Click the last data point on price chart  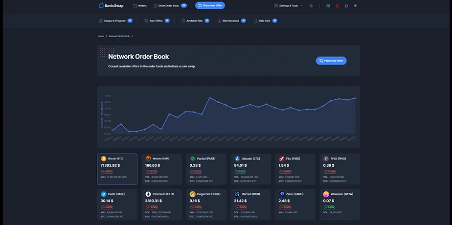point(355,98)
